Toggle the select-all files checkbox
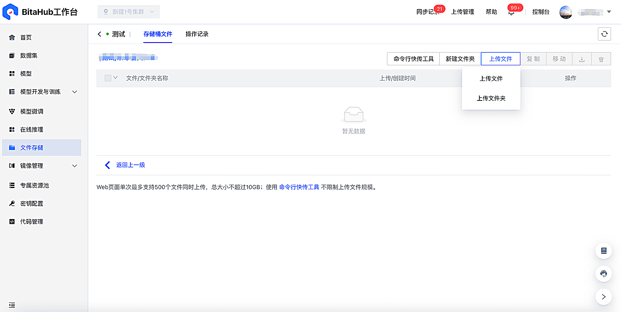This screenshot has width=621, height=312. coord(108,78)
